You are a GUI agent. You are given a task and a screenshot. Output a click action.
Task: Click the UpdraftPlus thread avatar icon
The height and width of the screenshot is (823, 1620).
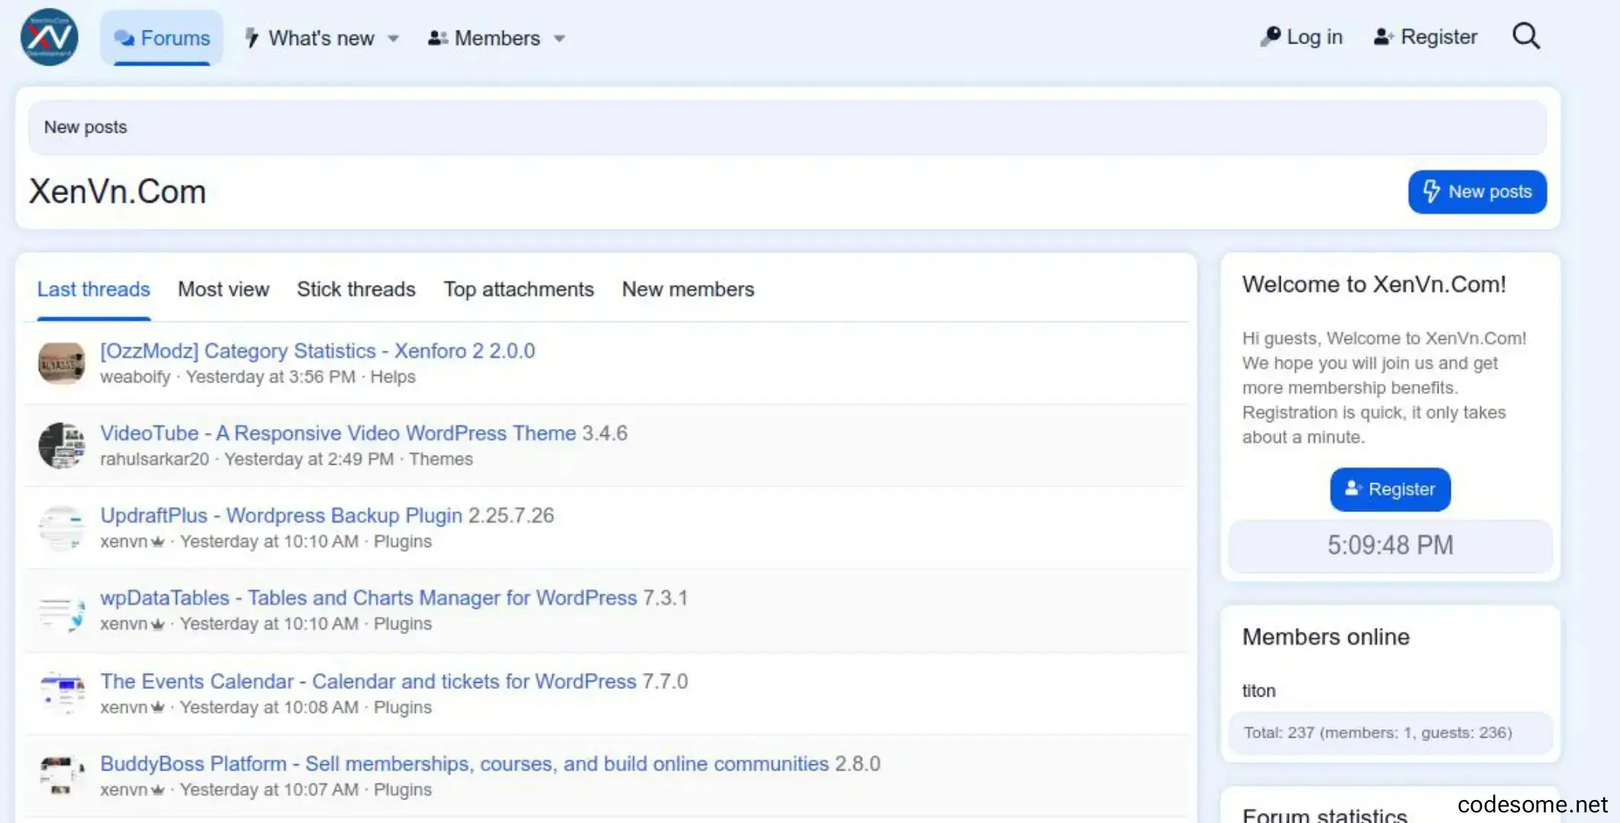[x=62, y=528]
